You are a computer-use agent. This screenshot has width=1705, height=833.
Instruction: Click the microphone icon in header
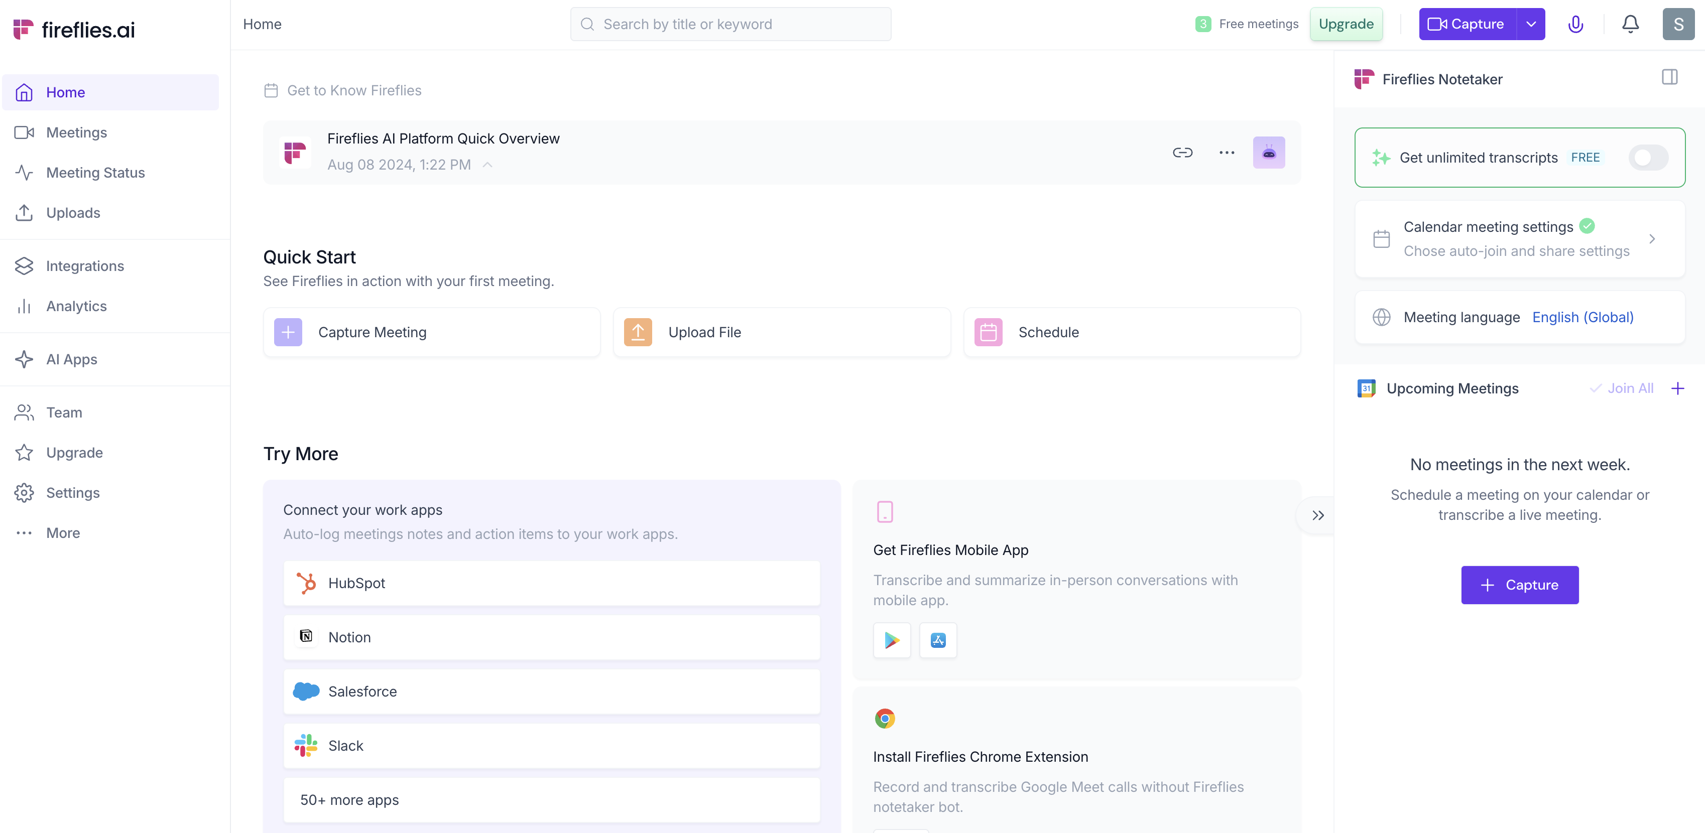click(1575, 25)
